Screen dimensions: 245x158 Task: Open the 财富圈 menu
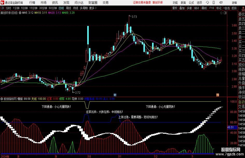pos(93,3)
